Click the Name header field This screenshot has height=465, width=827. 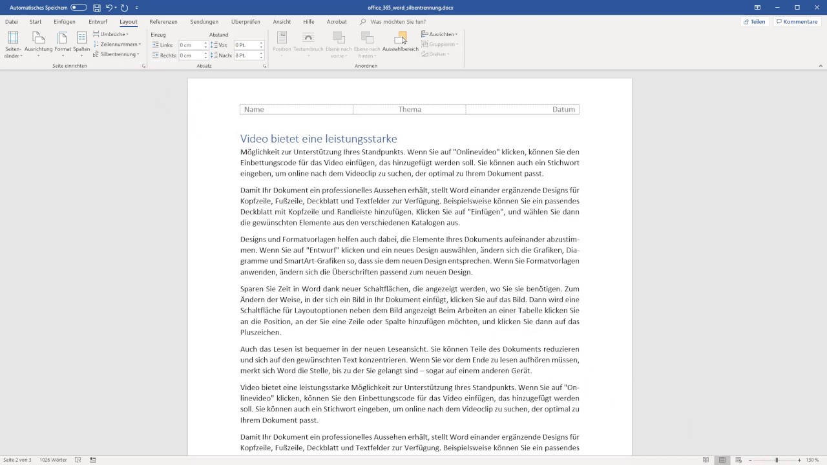pos(297,109)
